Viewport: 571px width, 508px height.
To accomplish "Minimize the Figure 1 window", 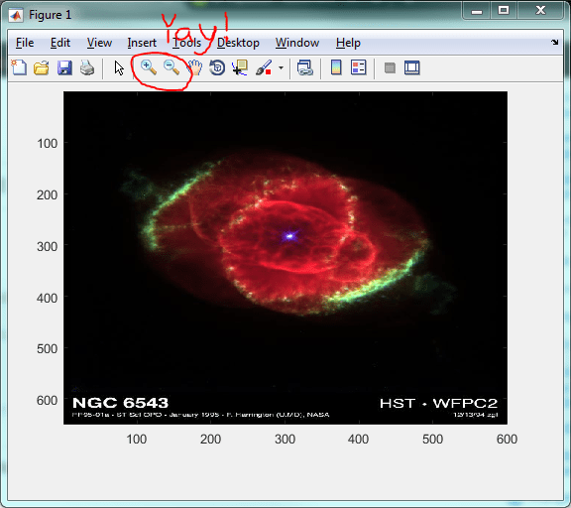I will pyautogui.click(x=477, y=11).
